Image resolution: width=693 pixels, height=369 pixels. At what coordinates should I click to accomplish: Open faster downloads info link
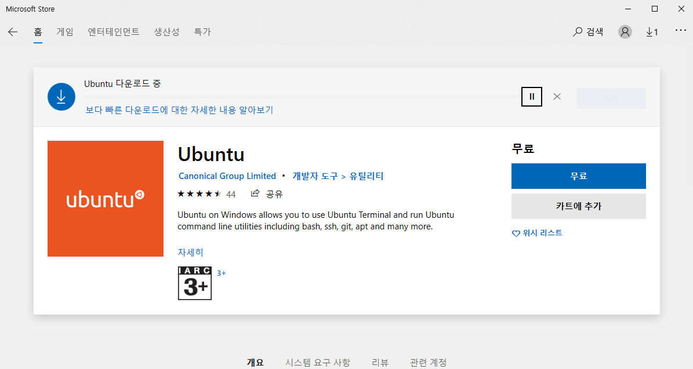[x=179, y=110]
